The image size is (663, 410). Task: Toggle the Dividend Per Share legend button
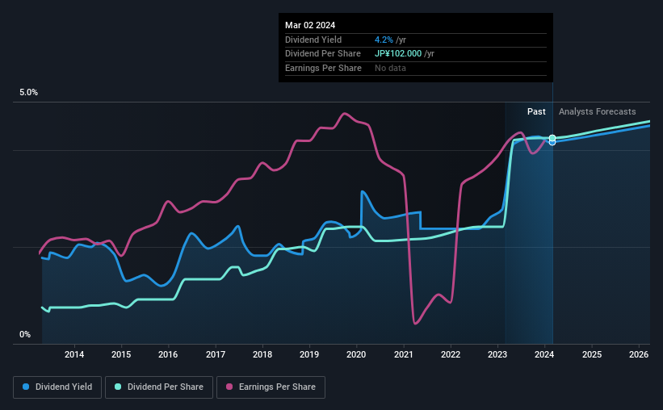(x=159, y=387)
